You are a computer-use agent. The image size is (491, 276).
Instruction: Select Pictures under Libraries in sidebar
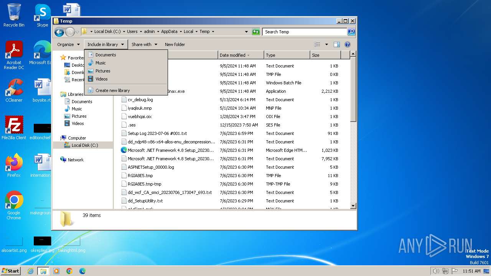(x=79, y=116)
